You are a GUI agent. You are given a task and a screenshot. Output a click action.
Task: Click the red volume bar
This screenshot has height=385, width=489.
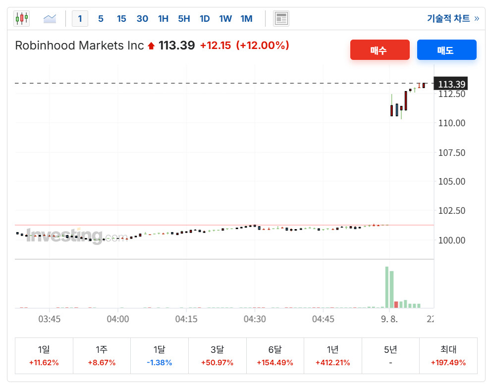pos(396,305)
